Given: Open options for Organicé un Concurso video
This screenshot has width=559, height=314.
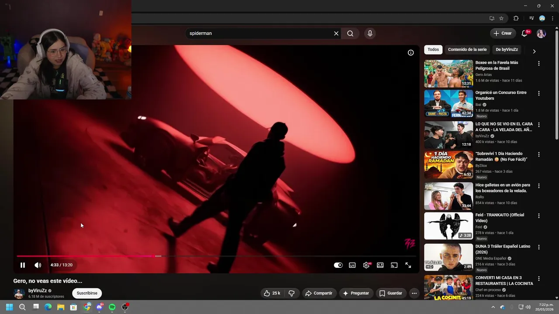Looking at the screenshot, I should tap(538, 93).
